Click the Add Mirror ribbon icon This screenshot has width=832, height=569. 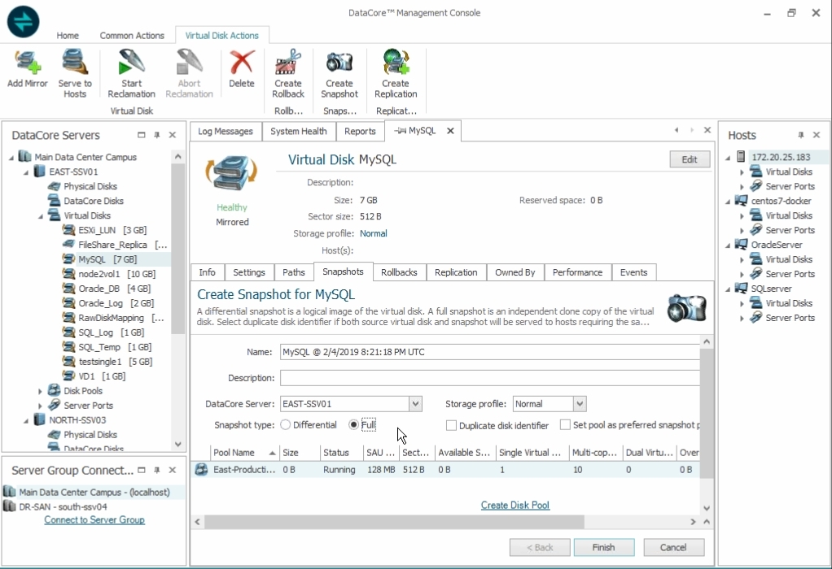click(28, 63)
